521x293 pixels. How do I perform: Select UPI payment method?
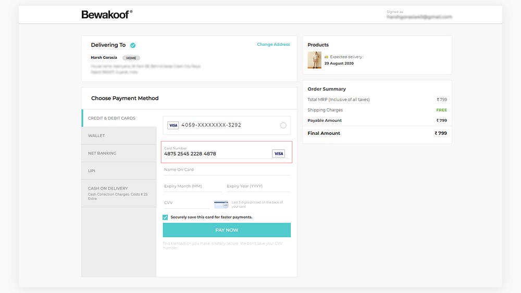point(119,171)
